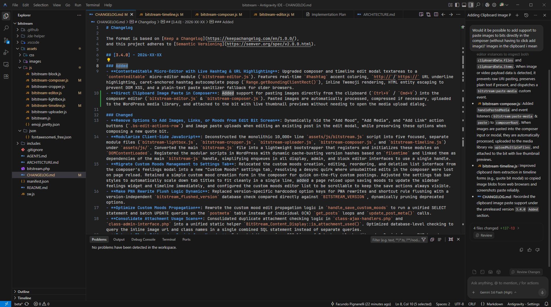Click the Review Changes button
Image resolution: width=551 pixels, height=307 pixels.
click(x=526, y=272)
